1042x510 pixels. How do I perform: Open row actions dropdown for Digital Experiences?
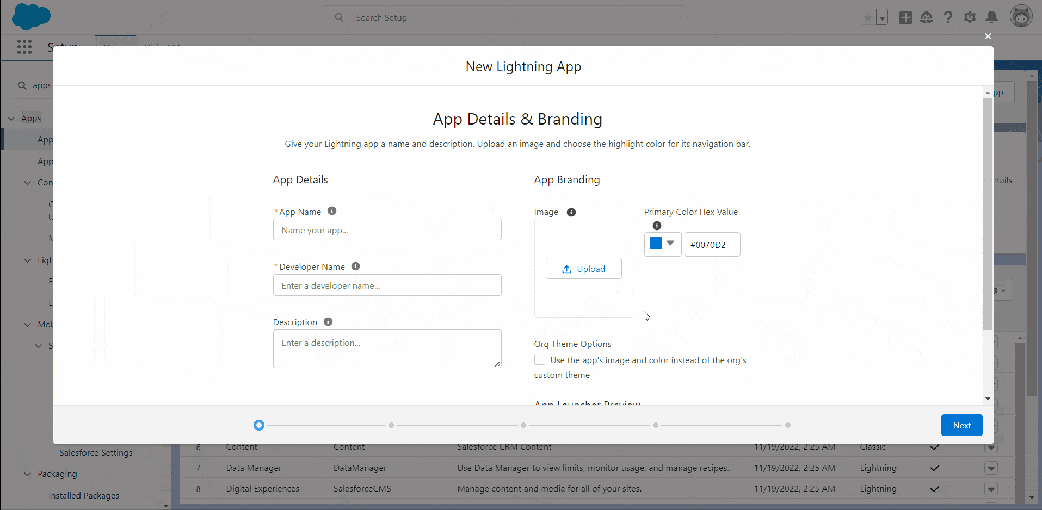coord(991,489)
